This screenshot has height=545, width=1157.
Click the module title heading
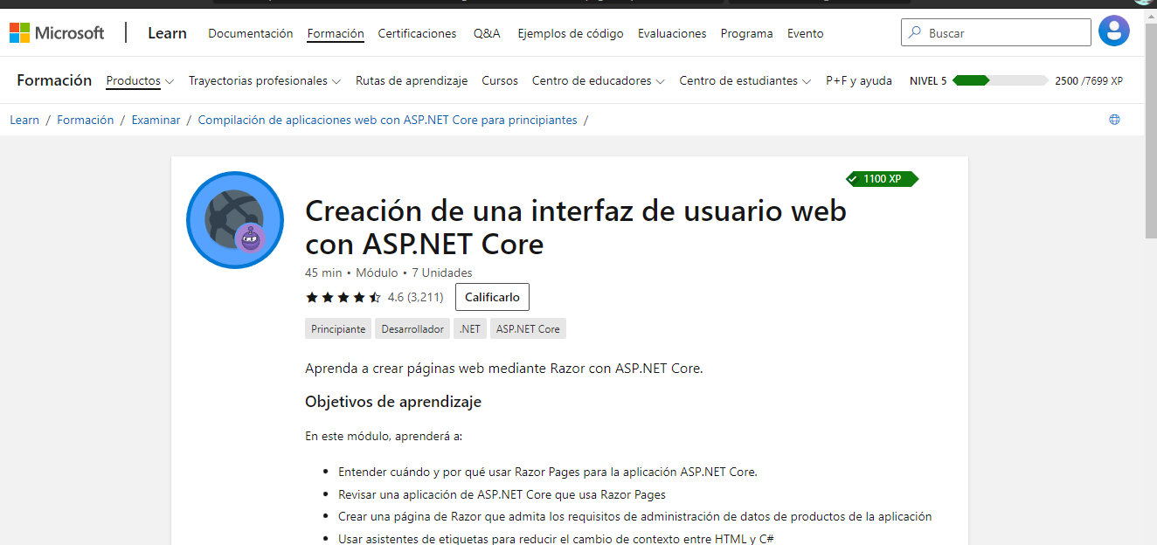coord(575,227)
